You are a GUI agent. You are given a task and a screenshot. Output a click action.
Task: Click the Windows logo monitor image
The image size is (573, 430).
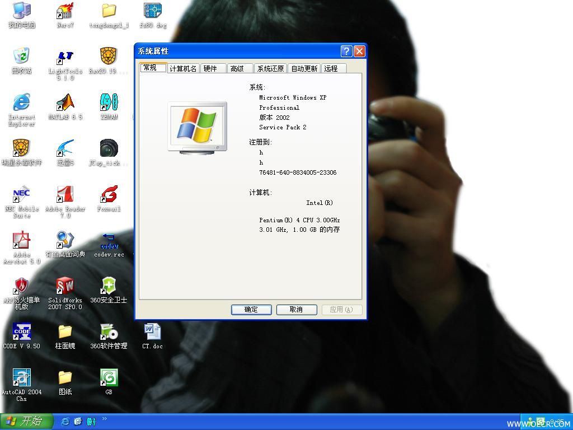pos(198,128)
